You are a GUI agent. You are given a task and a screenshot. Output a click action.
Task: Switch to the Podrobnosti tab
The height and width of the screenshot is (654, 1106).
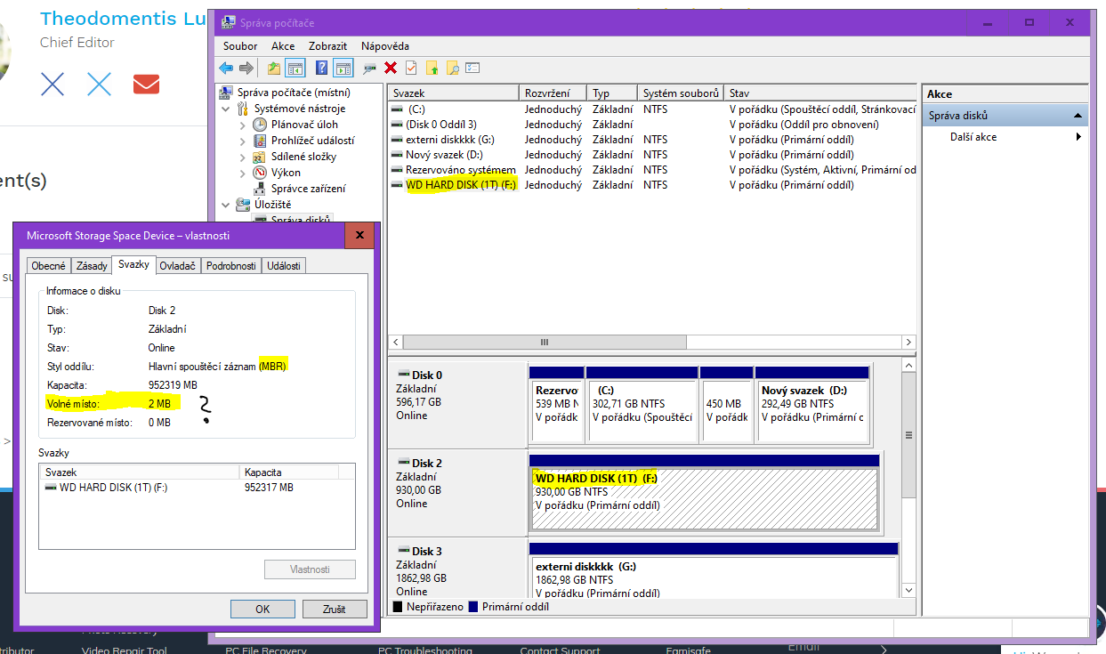[x=230, y=266]
